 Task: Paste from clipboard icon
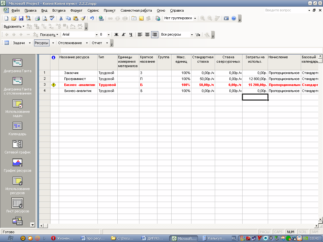[x=76, y=18]
